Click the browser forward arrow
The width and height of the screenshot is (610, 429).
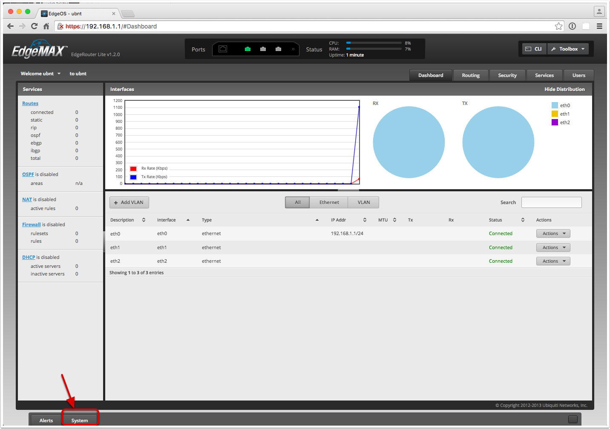coord(22,26)
